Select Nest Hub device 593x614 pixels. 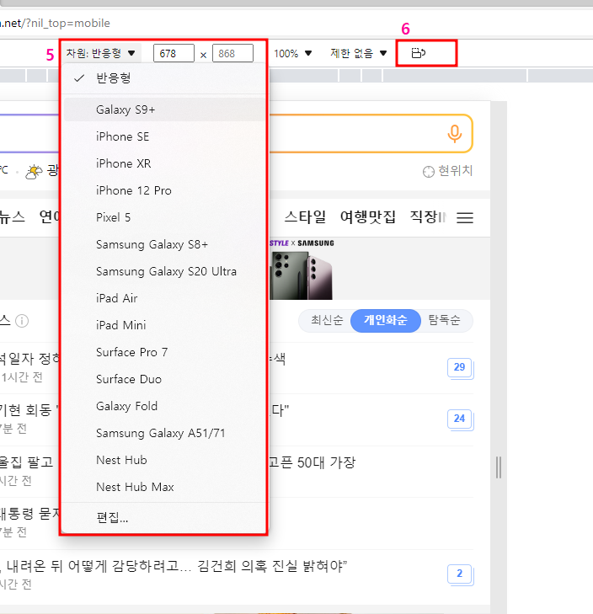[x=163, y=460]
